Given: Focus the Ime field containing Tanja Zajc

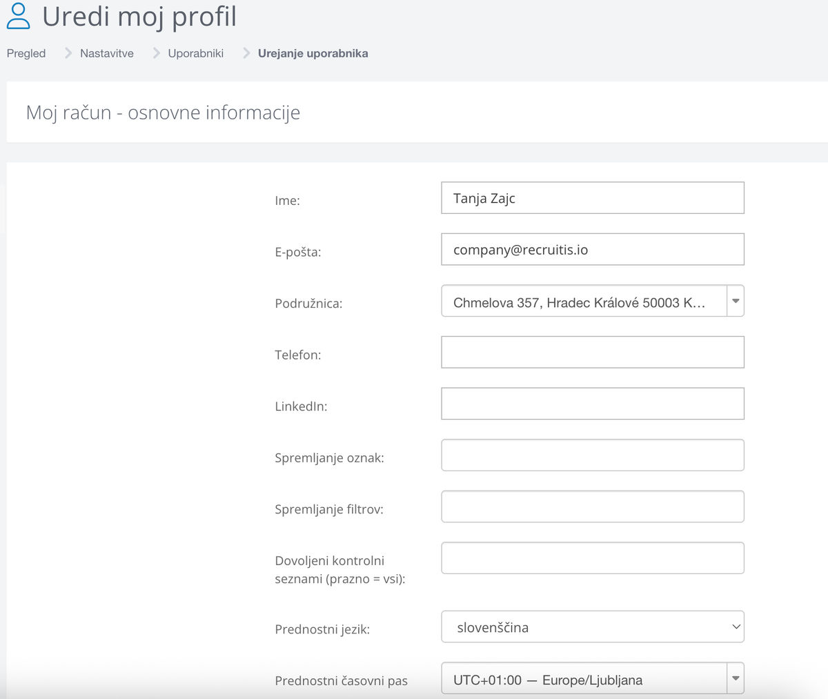Looking at the screenshot, I should 592,198.
